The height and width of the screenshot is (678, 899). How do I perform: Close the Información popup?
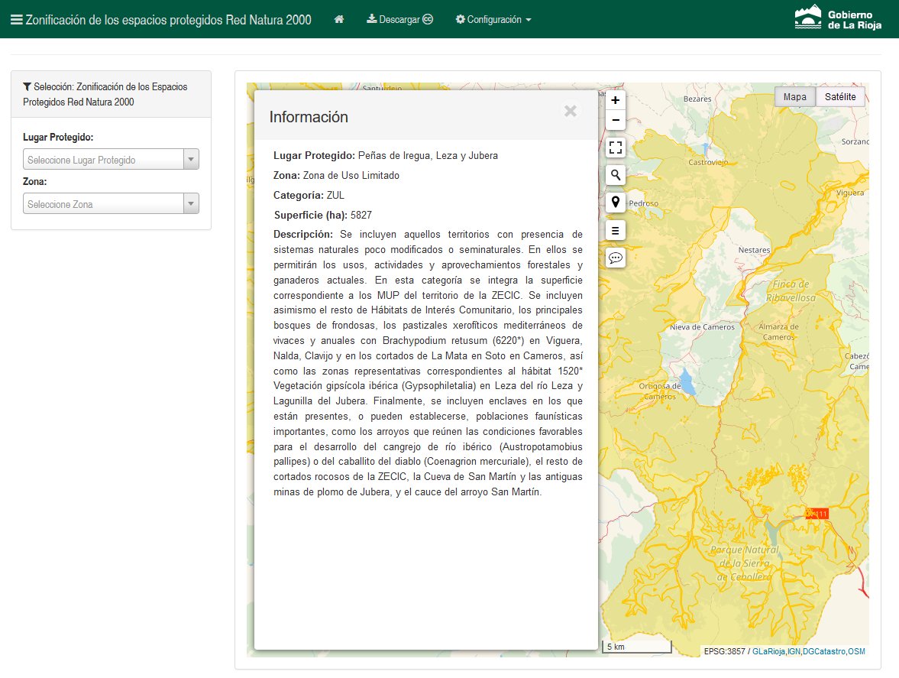pos(571,111)
